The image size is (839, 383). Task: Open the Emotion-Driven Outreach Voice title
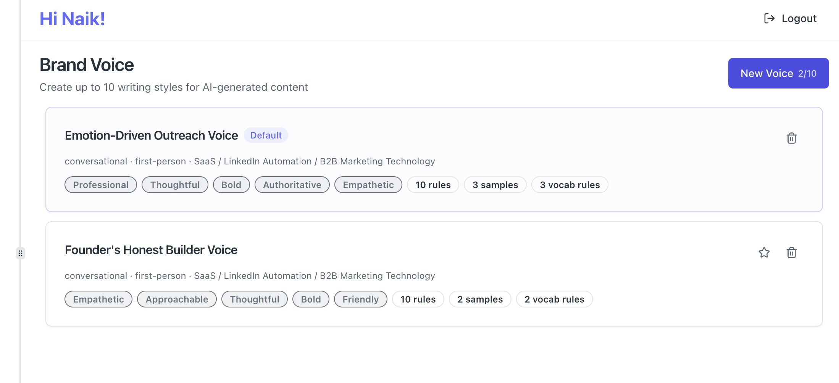pos(151,135)
